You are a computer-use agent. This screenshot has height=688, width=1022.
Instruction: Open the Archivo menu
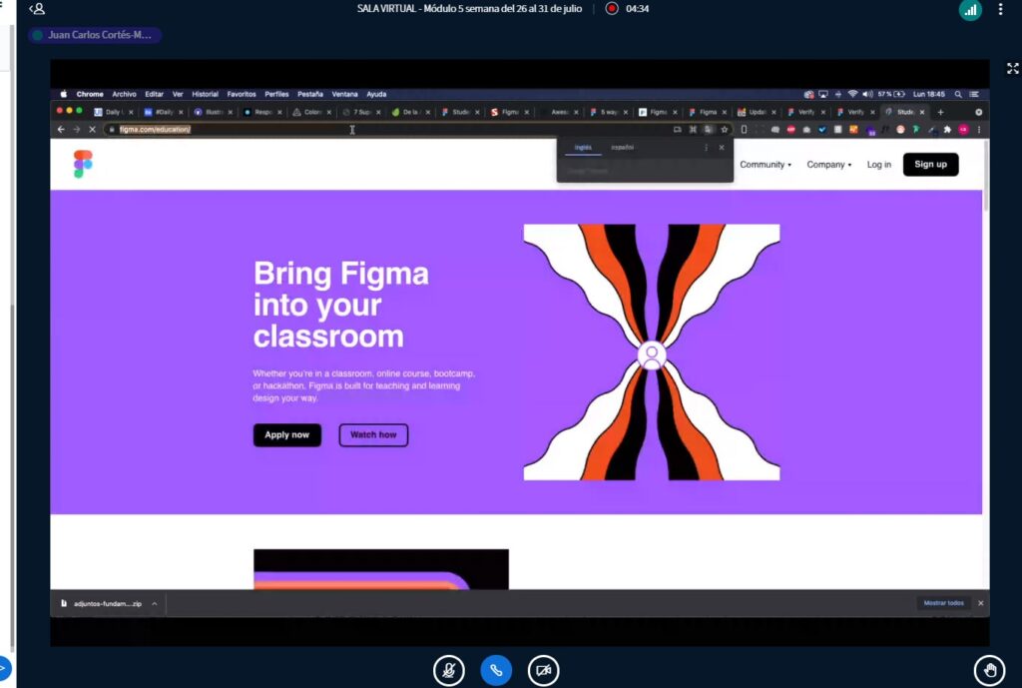[x=124, y=94]
